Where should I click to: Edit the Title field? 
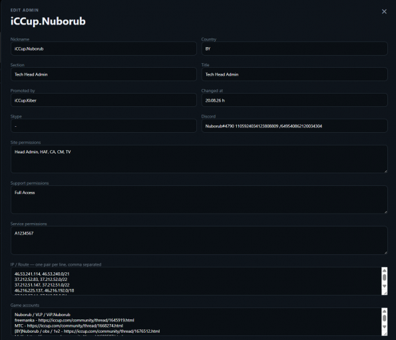click(294, 74)
